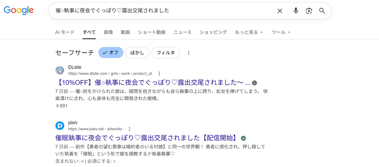Viewport: 379px width, 167px height.
Task: Start voice search with microphone icon
Action: click(296, 11)
